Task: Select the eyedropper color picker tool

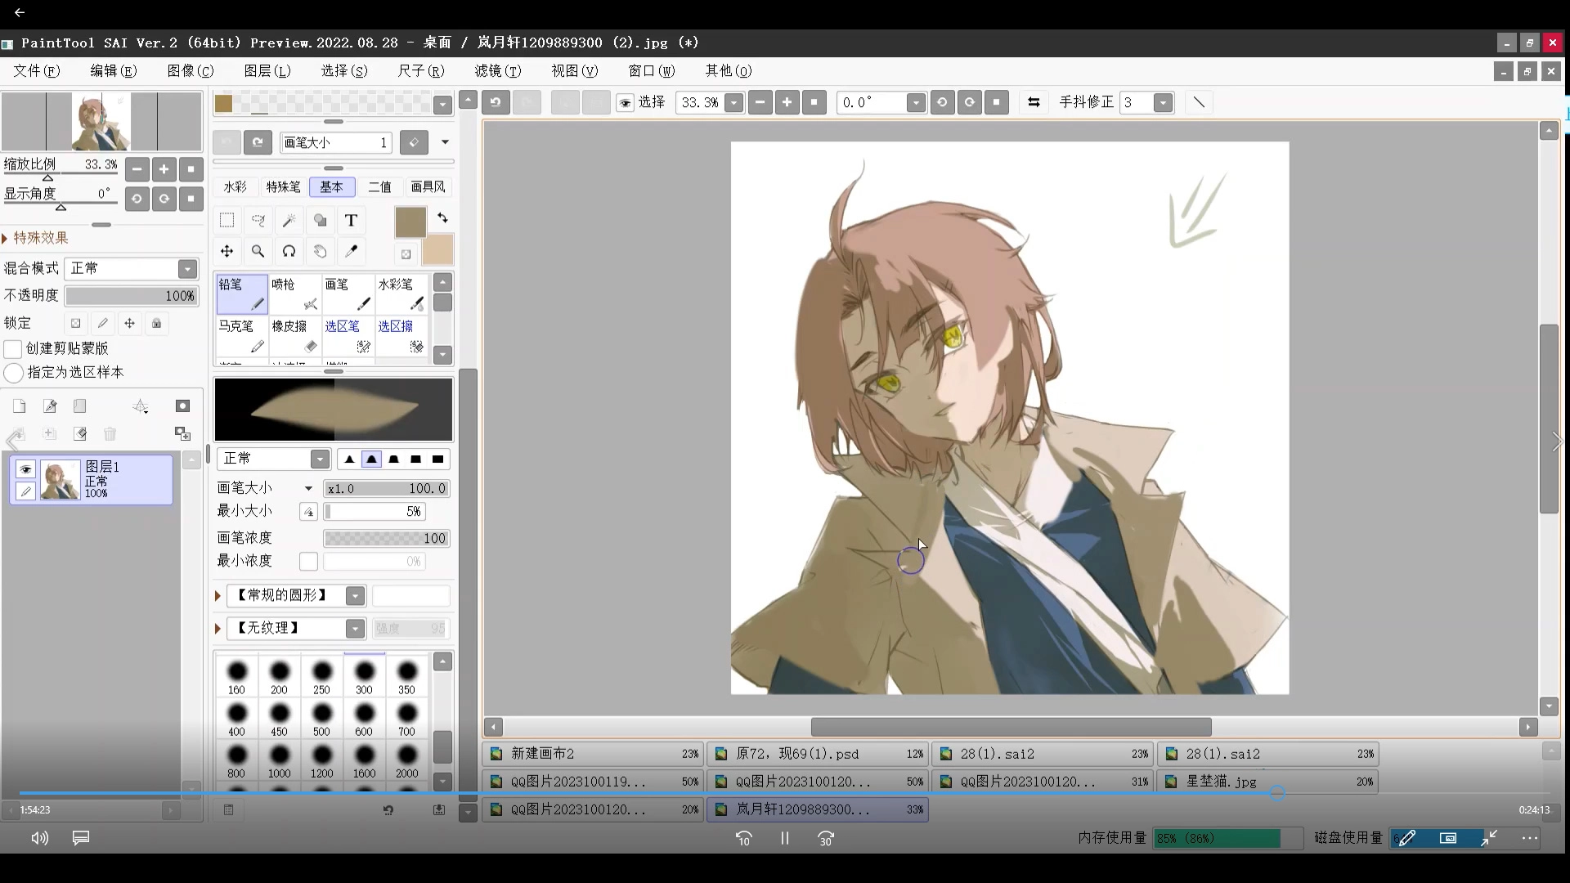Action: [x=352, y=251]
